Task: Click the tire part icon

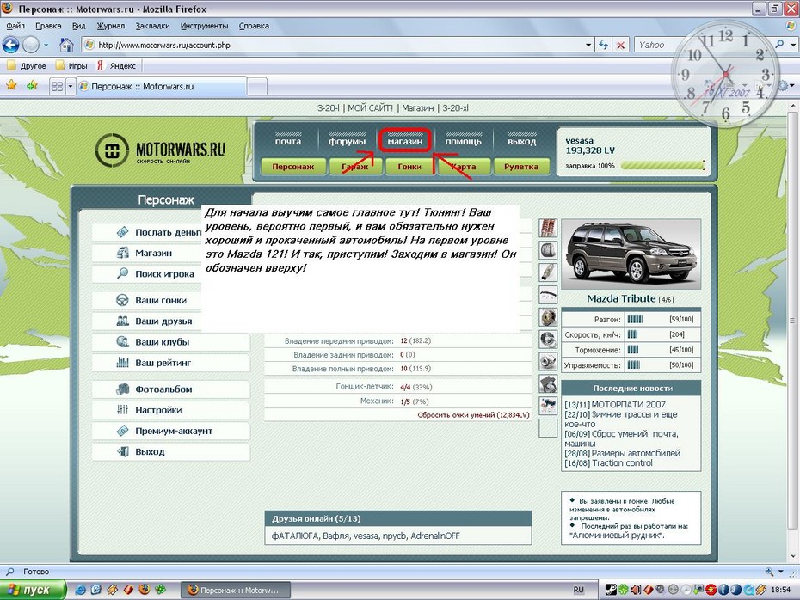Action: tap(548, 250)
